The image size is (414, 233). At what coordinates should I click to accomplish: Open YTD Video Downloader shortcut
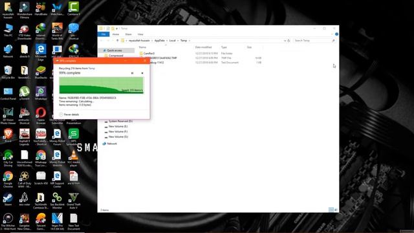[x=25, y=32]
